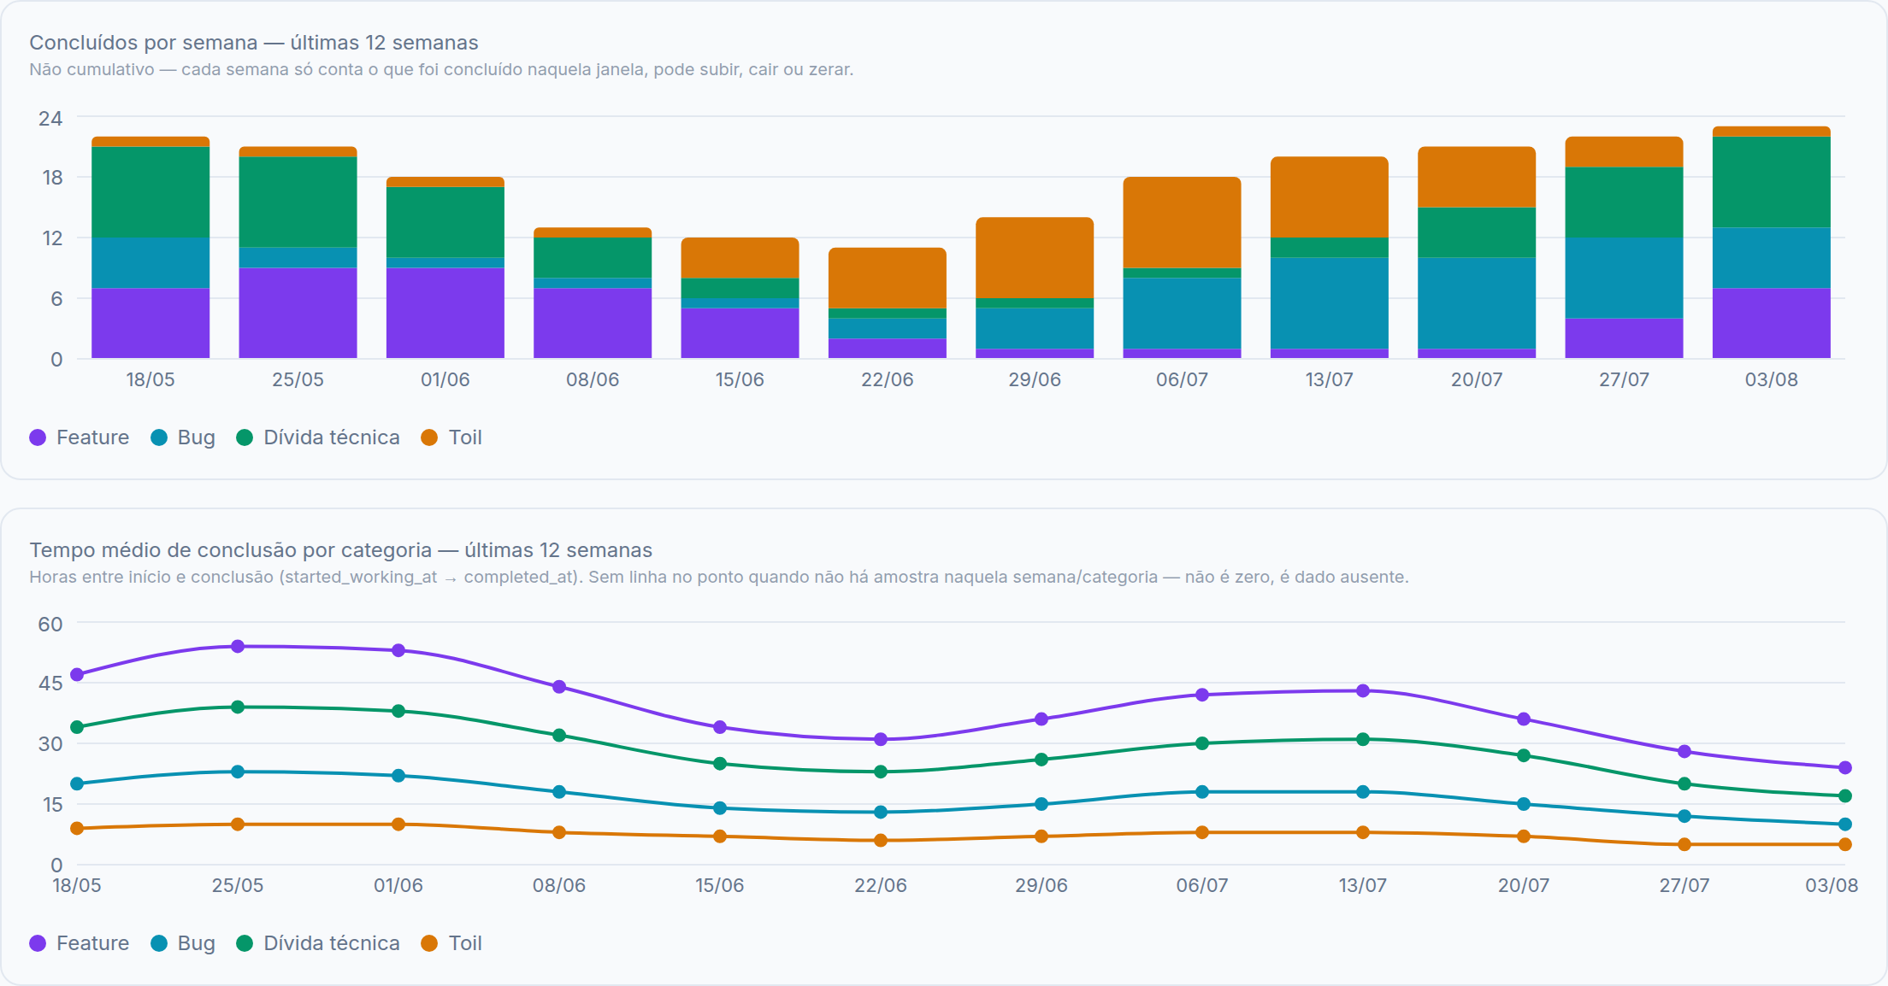Toggle Feature legend in Tempo médio de conclusão chart
This screenshot has height=986, width=1888.
(x=80, y=943)
